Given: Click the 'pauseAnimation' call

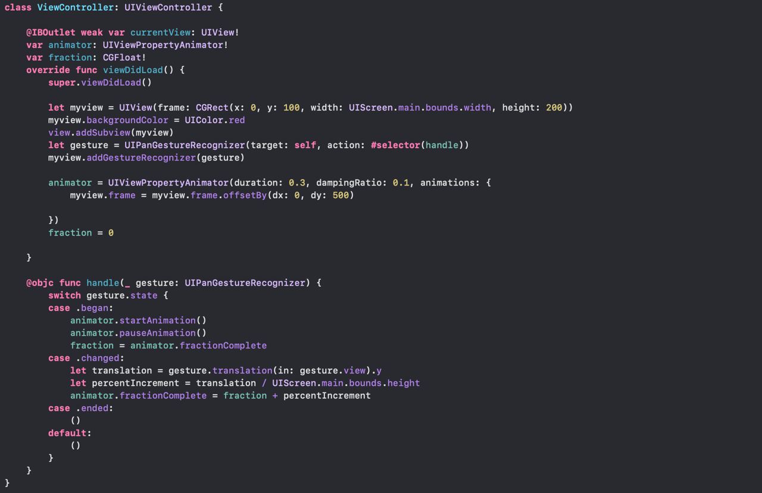Looking at the screenshot, I should click(157, 333).
